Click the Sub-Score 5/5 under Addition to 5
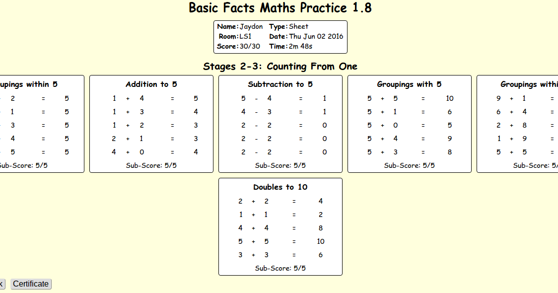Screen dimensions: 558x293 (150, 165)
